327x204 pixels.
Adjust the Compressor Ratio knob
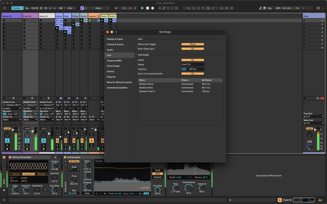point(87,165)
